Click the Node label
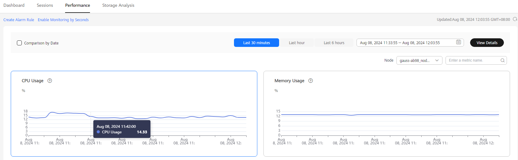 [389, 60]
